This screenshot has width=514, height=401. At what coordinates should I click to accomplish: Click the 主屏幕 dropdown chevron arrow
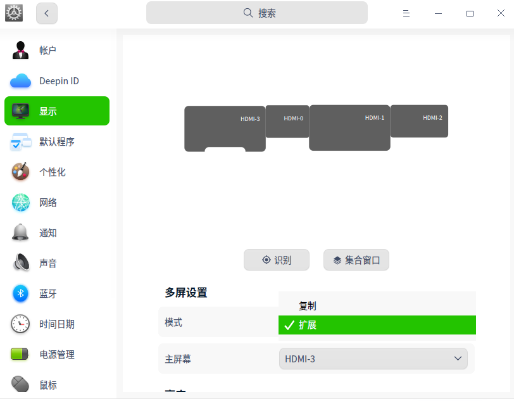pos(458,359)
